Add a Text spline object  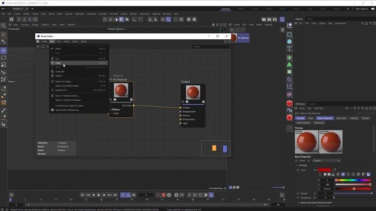tap(290, 49)
